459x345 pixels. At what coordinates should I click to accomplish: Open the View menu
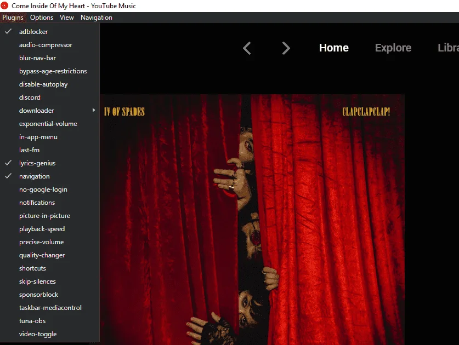click(x=67, y=18)
